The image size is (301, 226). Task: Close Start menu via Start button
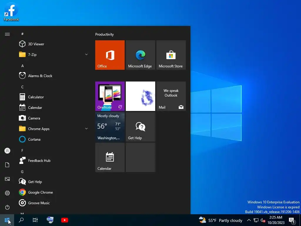click(x=7, y=220)
